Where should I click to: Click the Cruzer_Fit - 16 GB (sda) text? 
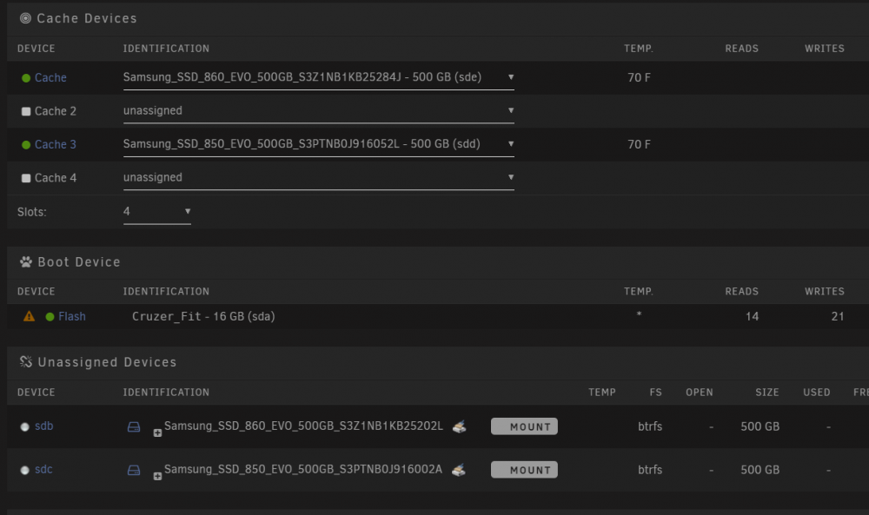pyautogui.click(x=203, y=316)
